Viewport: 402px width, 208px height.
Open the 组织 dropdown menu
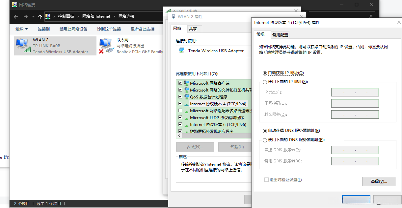[22, 29]
